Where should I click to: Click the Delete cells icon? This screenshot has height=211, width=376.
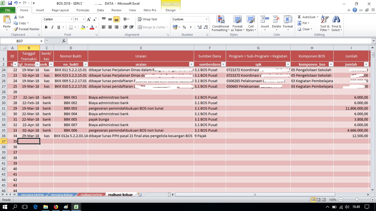(x=276, y=20)
